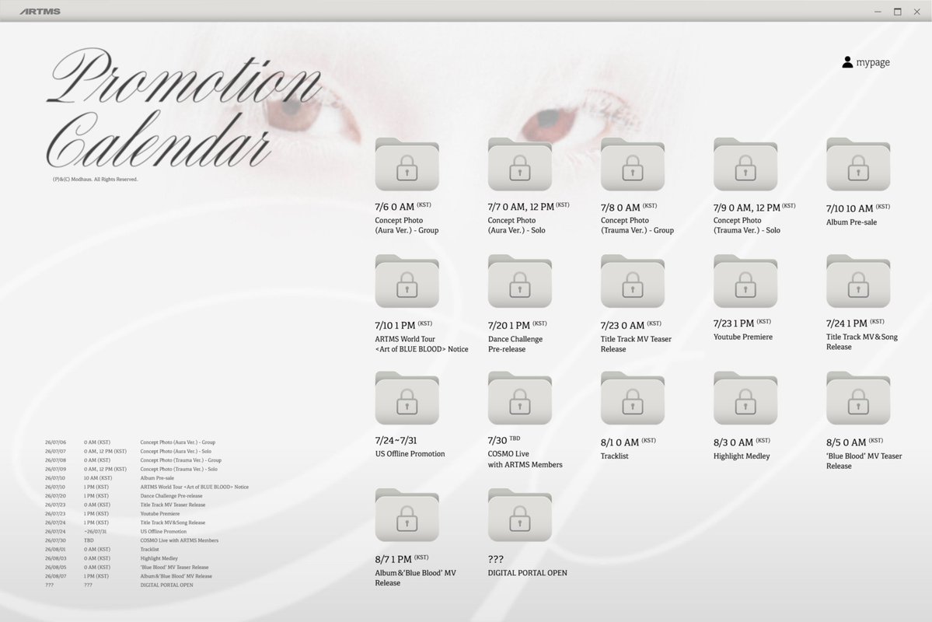Open locked folder for 8/7 1 PM release
This screenshot has height=622, width=932.
click(x=407, y=515)
